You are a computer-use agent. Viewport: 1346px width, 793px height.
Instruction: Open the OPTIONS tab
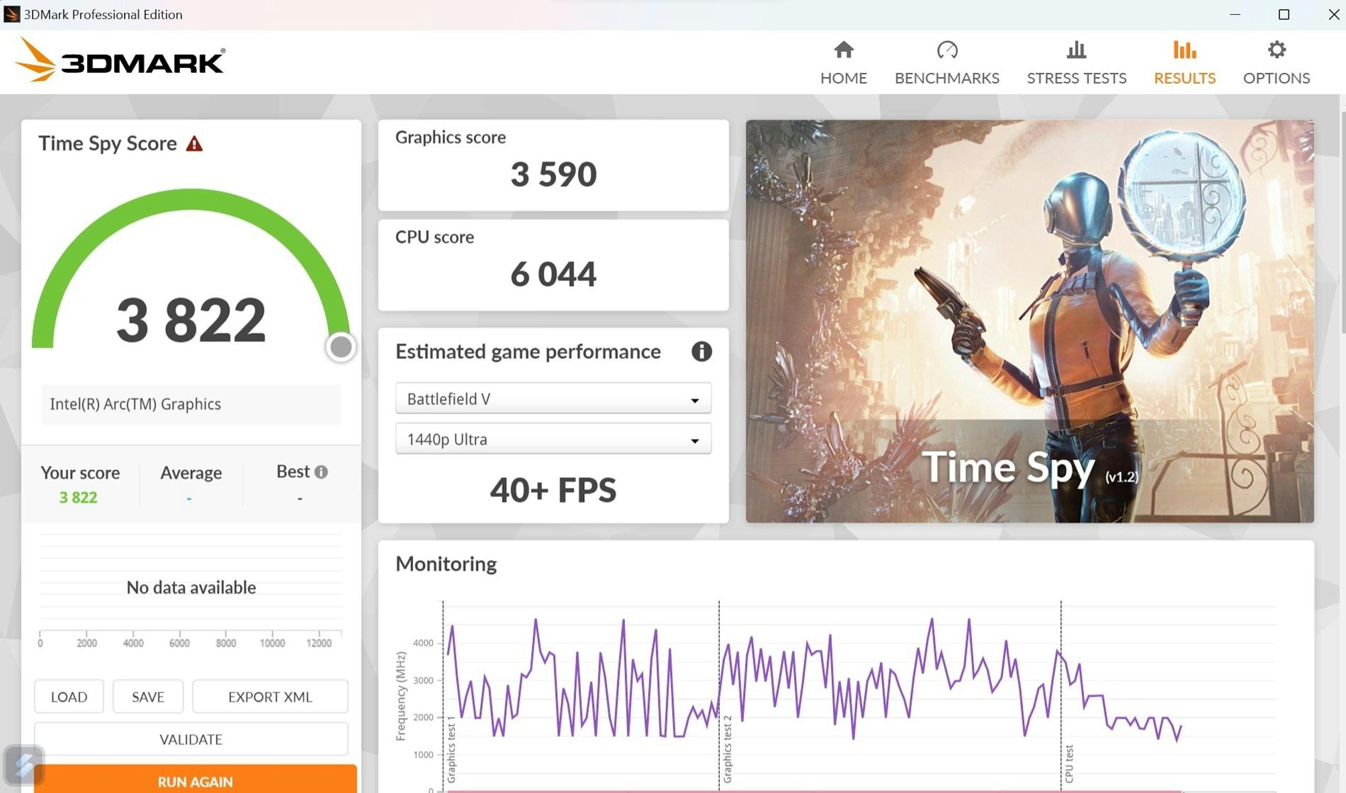coord(1276,63)
